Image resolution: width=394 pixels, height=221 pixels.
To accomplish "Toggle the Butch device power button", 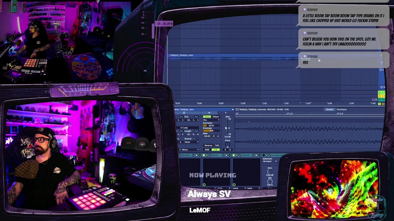I will pyautogui.click(x=204, y=155).
